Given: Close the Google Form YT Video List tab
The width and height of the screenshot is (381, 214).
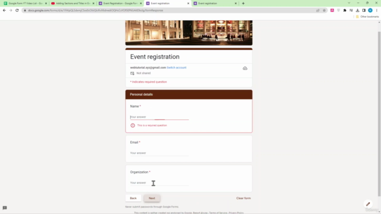Looking at the screenshot, I should click(46, 4).
